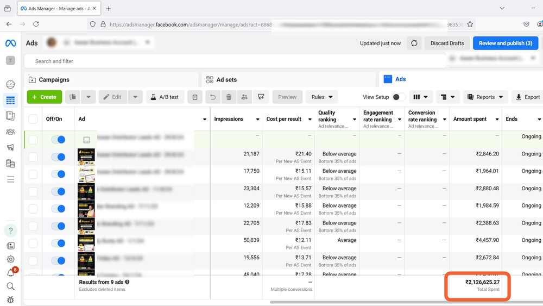
Task: Open notifications bell with 8 badge
Action: pyautogui.click(x=10, y=273)
